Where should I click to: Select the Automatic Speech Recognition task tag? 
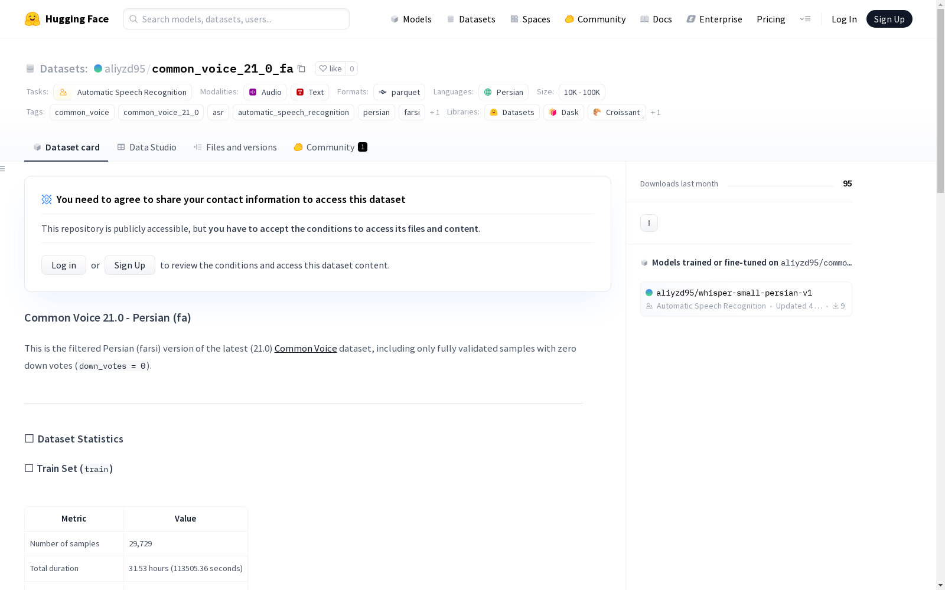tap(123, 92)
